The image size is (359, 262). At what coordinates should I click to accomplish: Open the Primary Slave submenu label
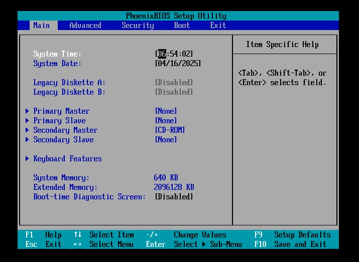pyautogui.click(x=60, y=120)
